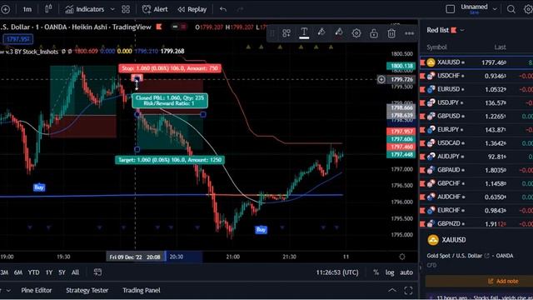The width and height of the screenshot is (533, 300).
Task: Select AUDCHF in the watchlist
Action: coord(476,197)
